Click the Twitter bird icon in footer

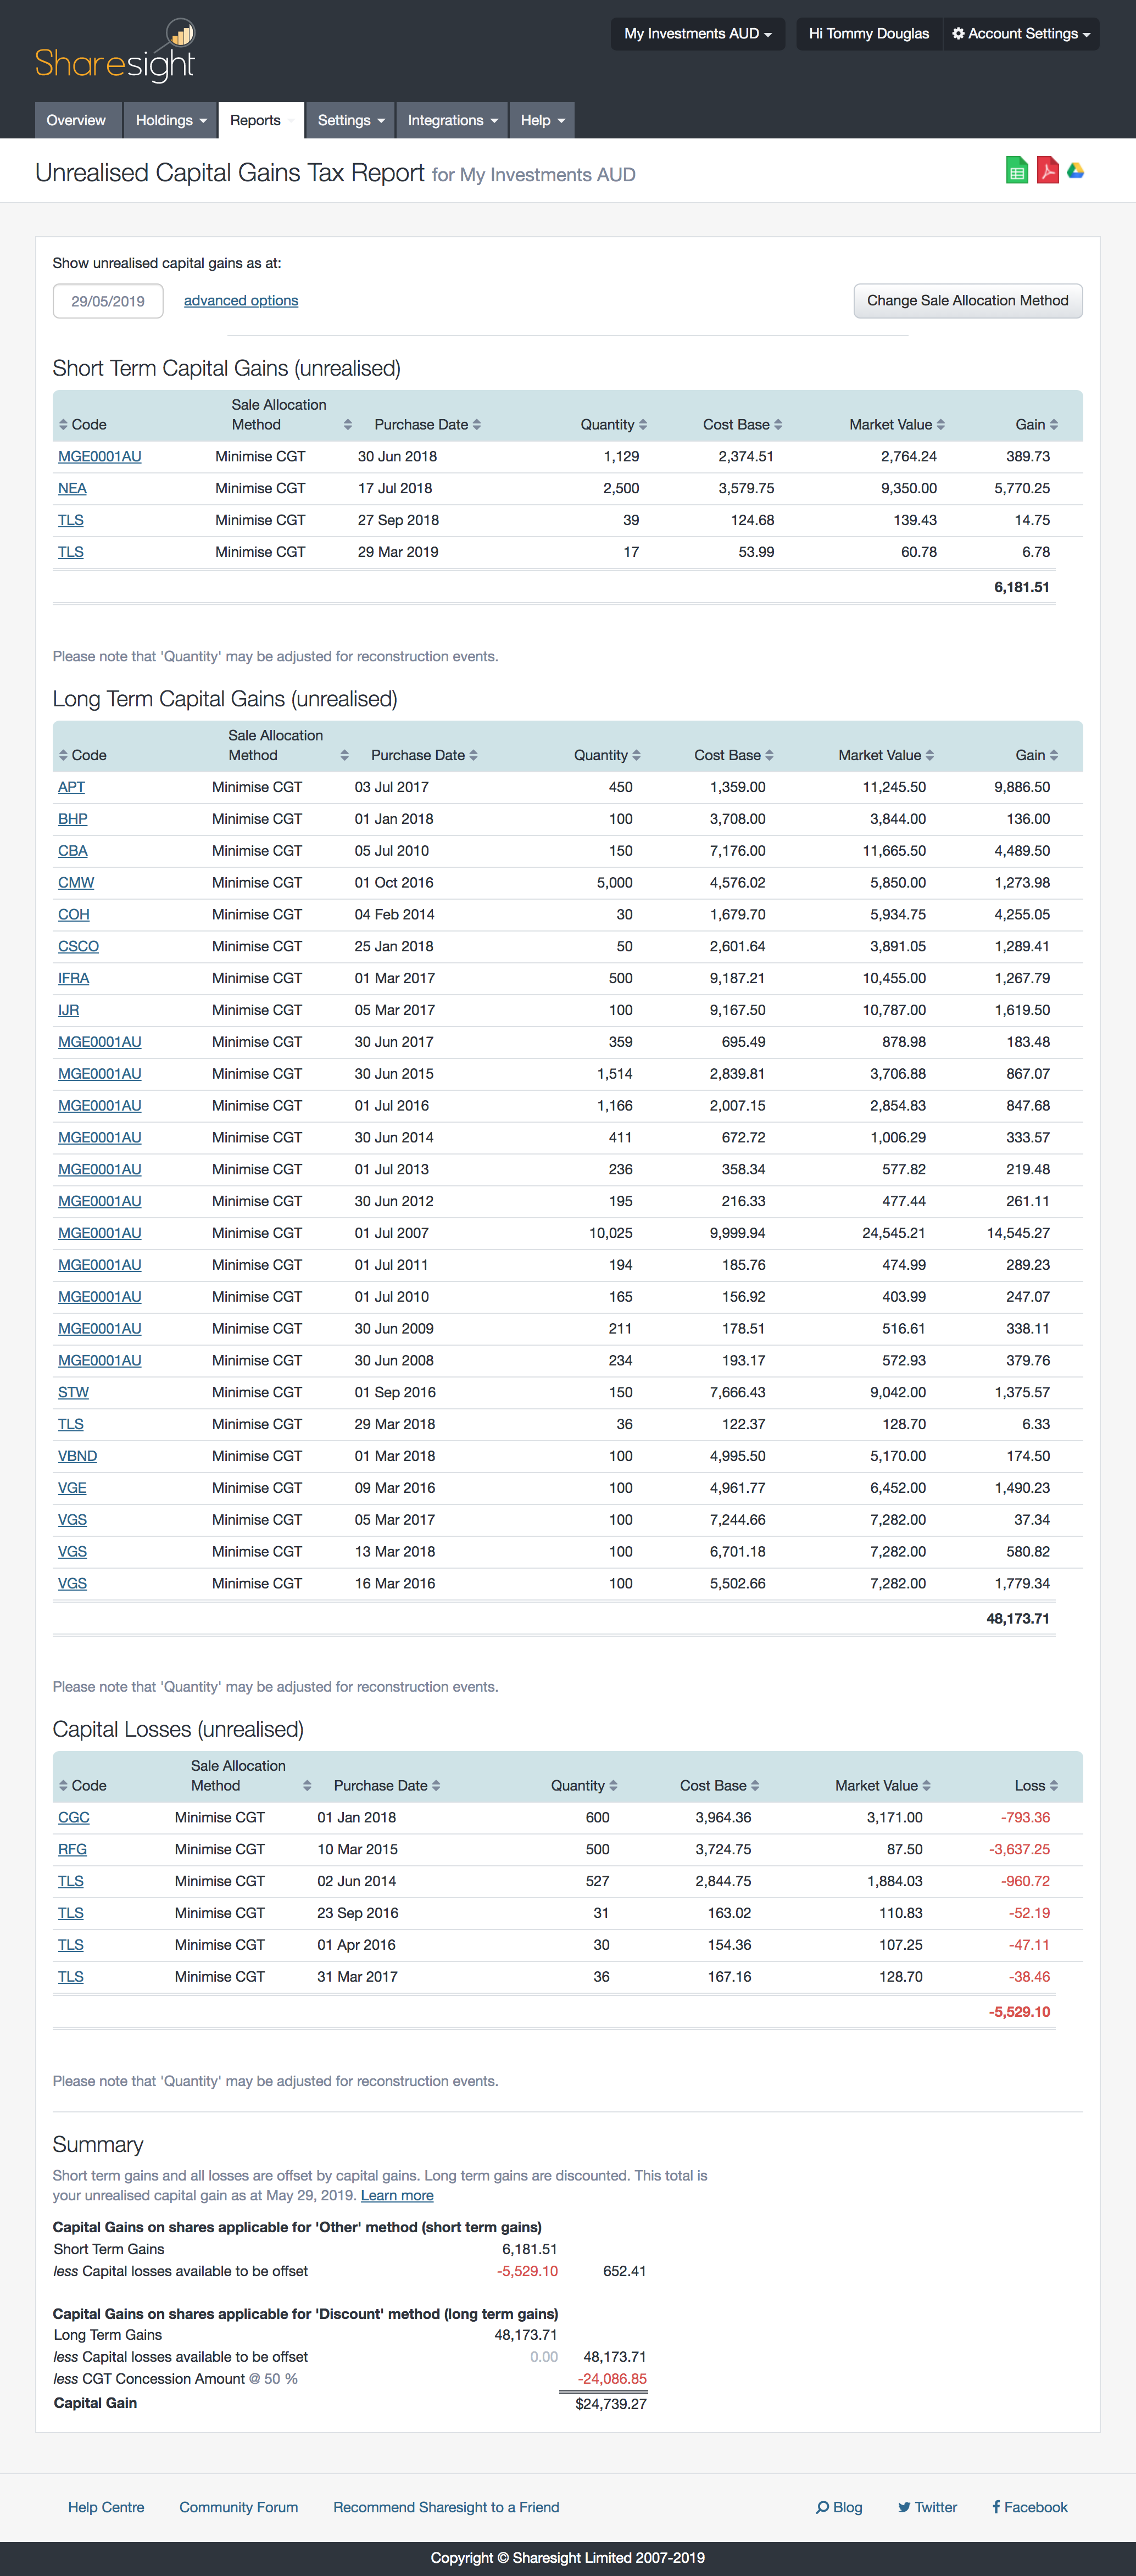[x=905, y=2507]
